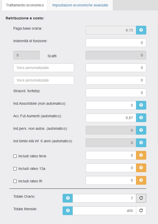Click orange help icon for rateo 13a
This screenshot has height=224, width=158.
(141, 168)
